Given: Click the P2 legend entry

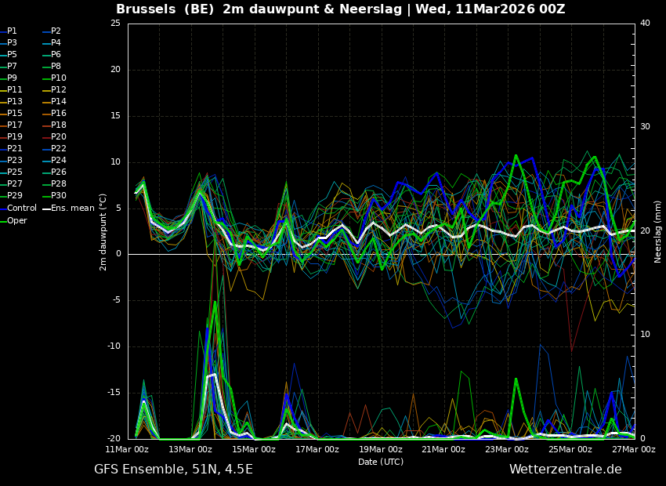Looking at the screenshot, I should [52, 31].
